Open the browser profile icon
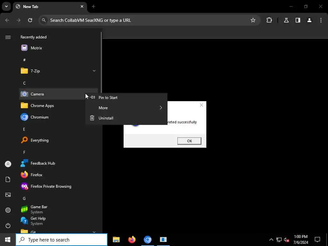 [x=309, y=20]
